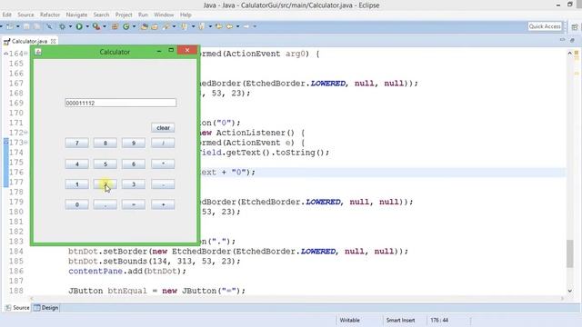Image resolution: width=582 pixels, height=327 pixels.
Task: Click the editor scrollbar up arrow
Action: point(570,54)
